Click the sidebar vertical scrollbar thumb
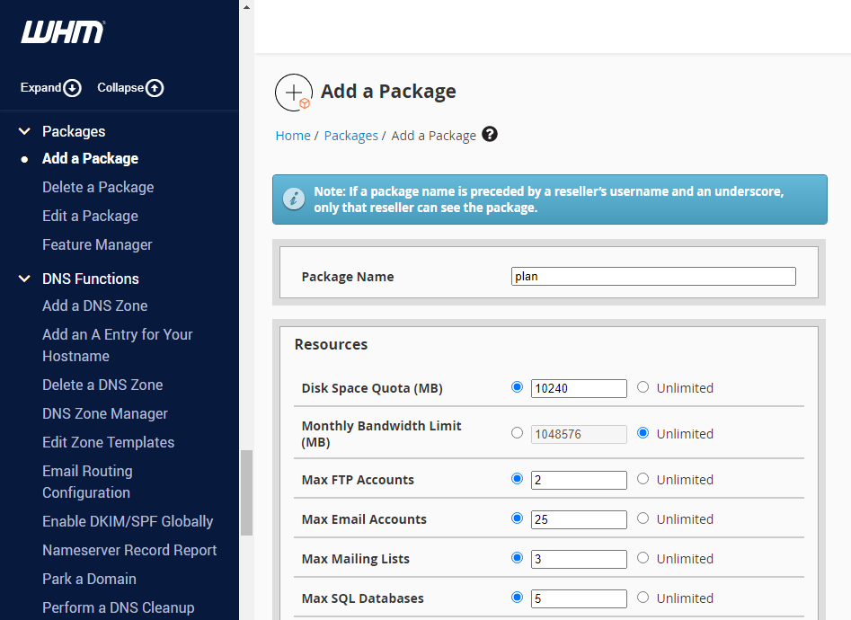Viewport: 851px width, 620px height. pos(246,493)
